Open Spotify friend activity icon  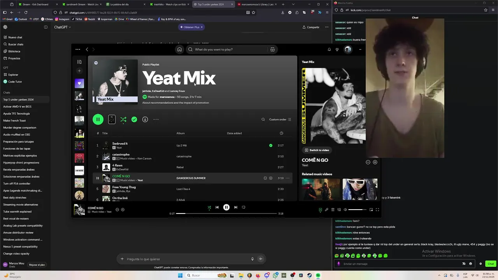pyautogui.click(x=337, y=49)
